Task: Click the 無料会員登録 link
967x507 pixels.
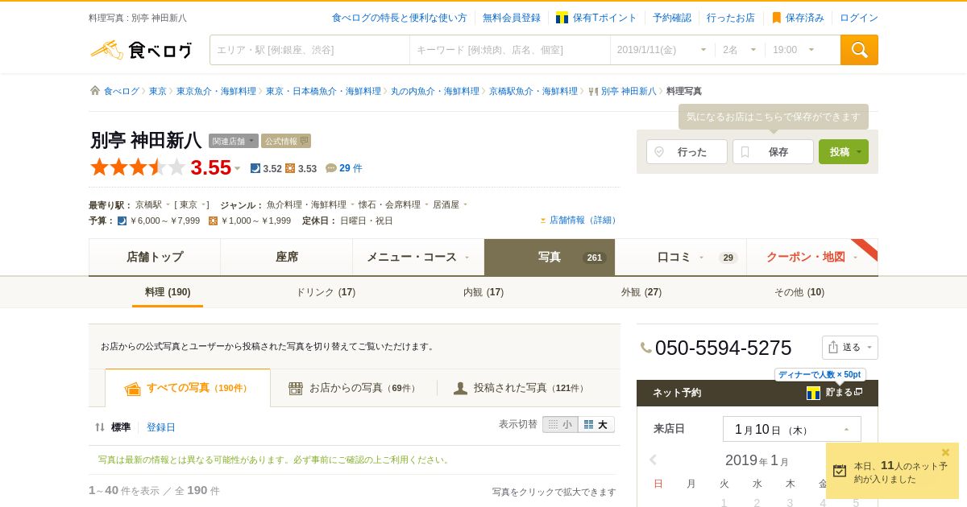Action: tap(512, 18)
